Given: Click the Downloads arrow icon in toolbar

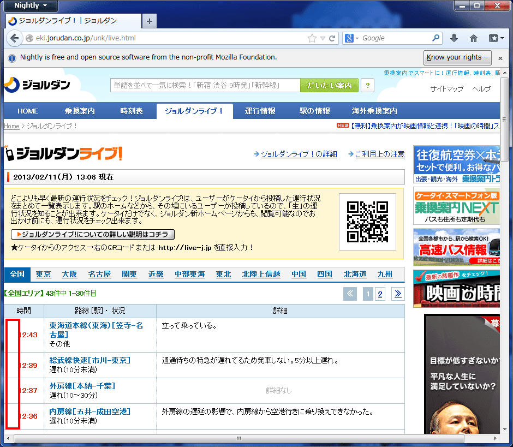Looking at the screenshot, I should coord(454,38).
